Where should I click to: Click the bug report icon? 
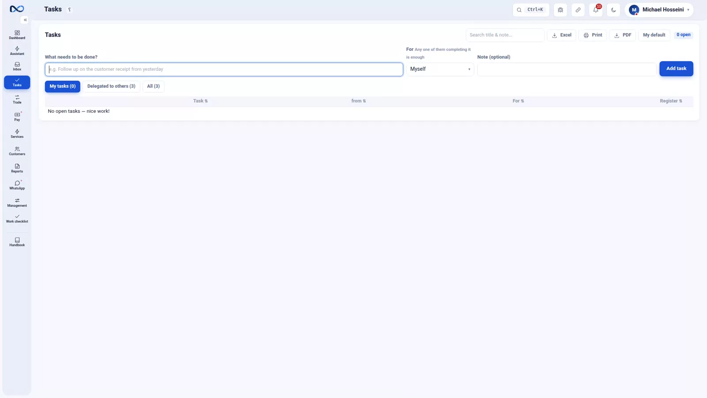pos(560,10)
